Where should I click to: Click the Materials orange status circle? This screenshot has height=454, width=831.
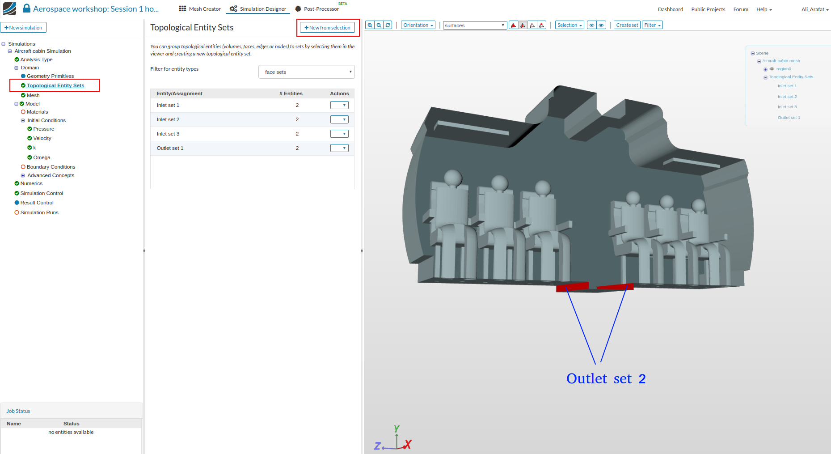23,112
